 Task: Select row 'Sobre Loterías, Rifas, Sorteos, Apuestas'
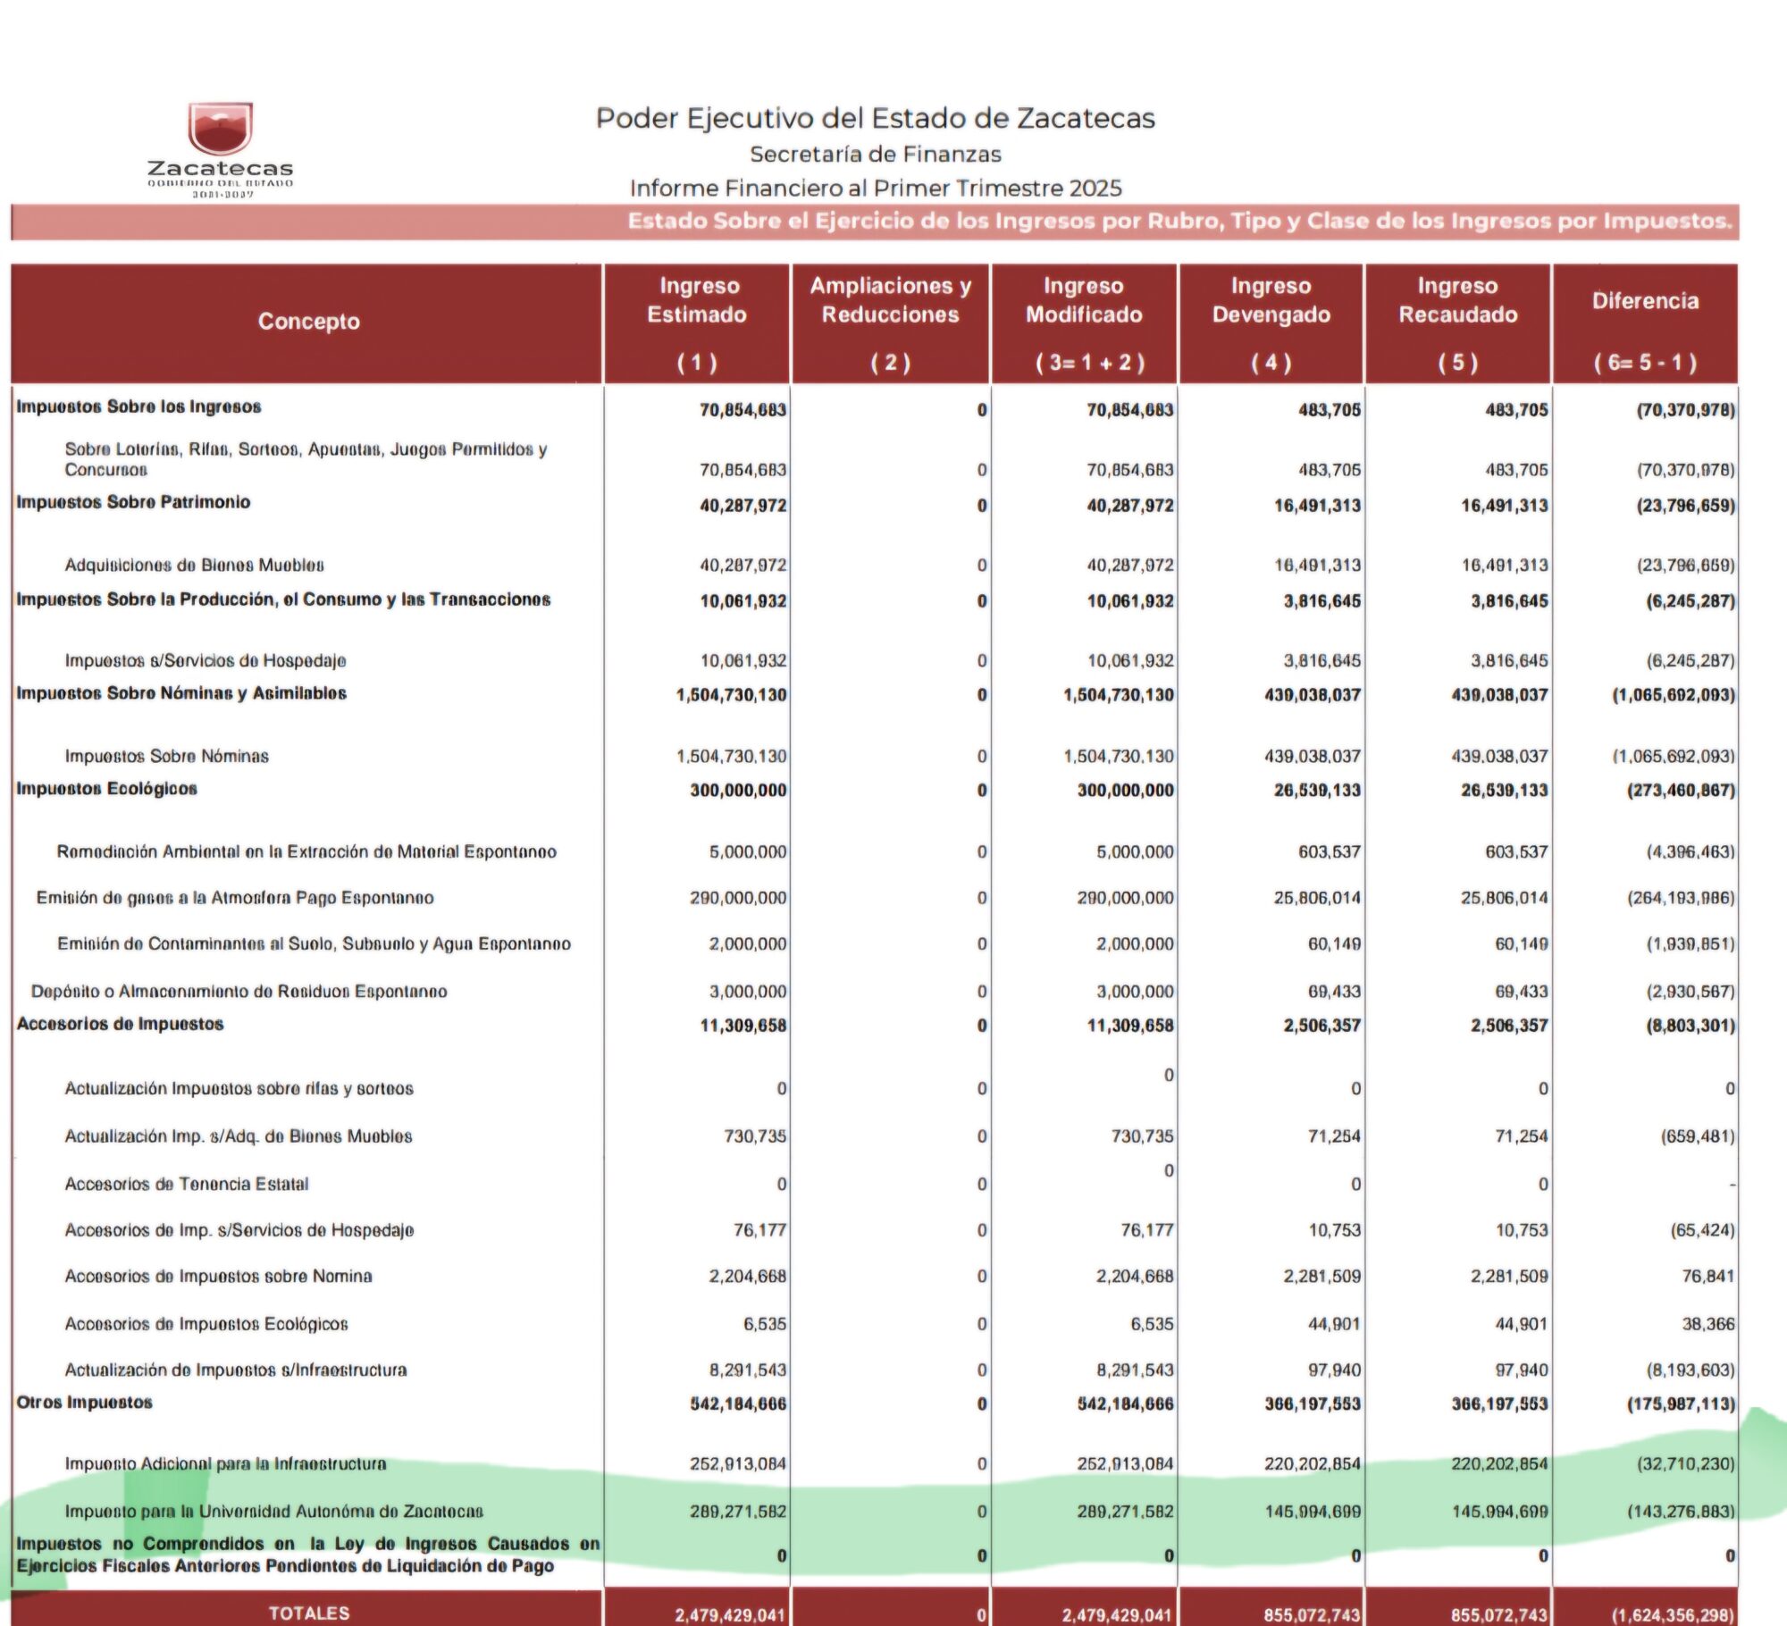pyautogui.click(x=876, y=460)
